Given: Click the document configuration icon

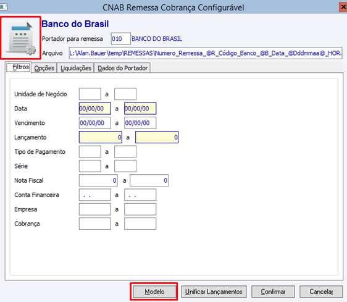Looking at the screenshot, I should click(20, 38).
